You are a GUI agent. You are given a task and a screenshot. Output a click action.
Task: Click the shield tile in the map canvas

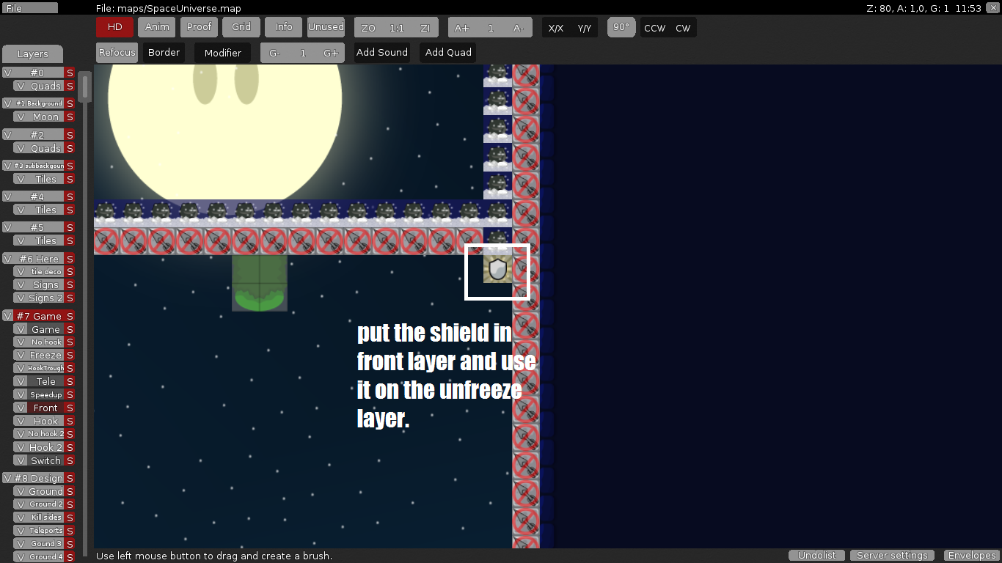point(497,269)
